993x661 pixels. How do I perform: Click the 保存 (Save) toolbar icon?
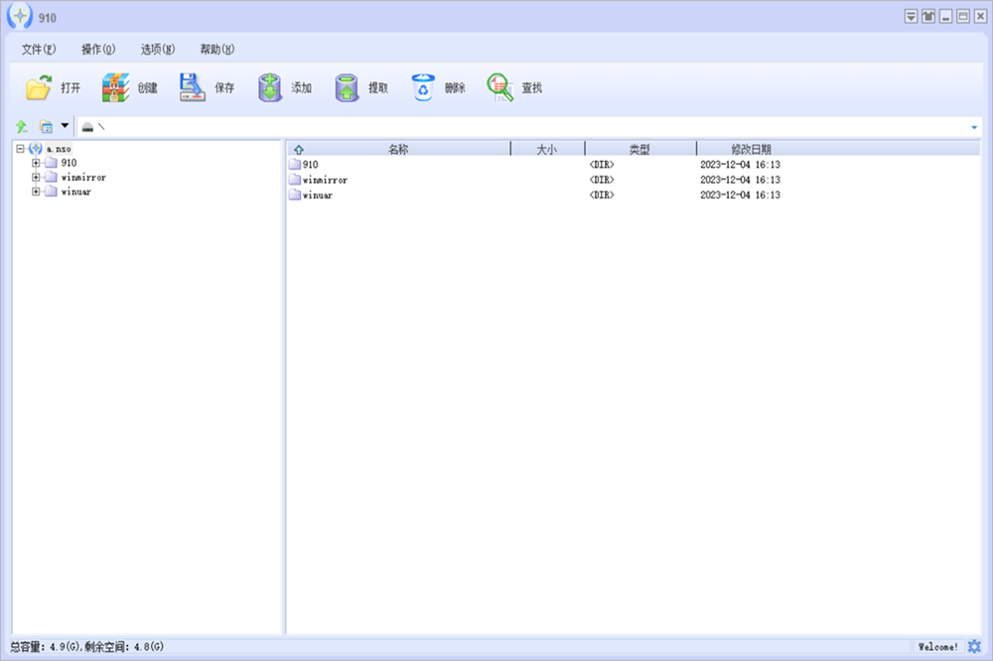(193, 88)
